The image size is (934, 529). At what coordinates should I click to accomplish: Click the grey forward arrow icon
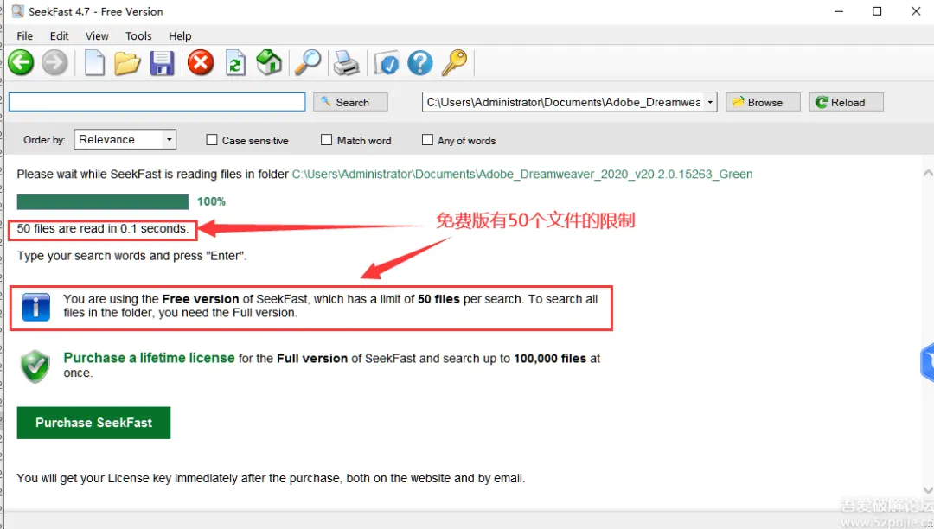tap(54, 62)
